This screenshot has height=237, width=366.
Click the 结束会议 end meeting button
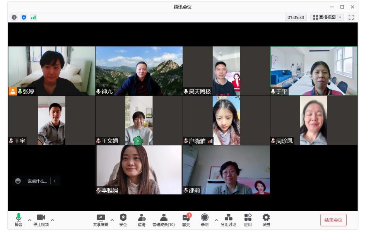pos(333,220)
